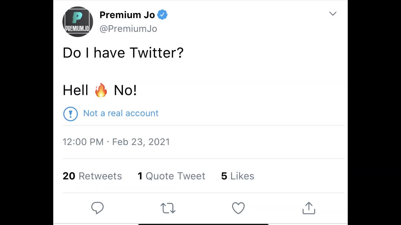The height and width of the screenshot is (225, 401).
Task: Tap the home indicator bar at the bottom
Action: coord(203,224)
